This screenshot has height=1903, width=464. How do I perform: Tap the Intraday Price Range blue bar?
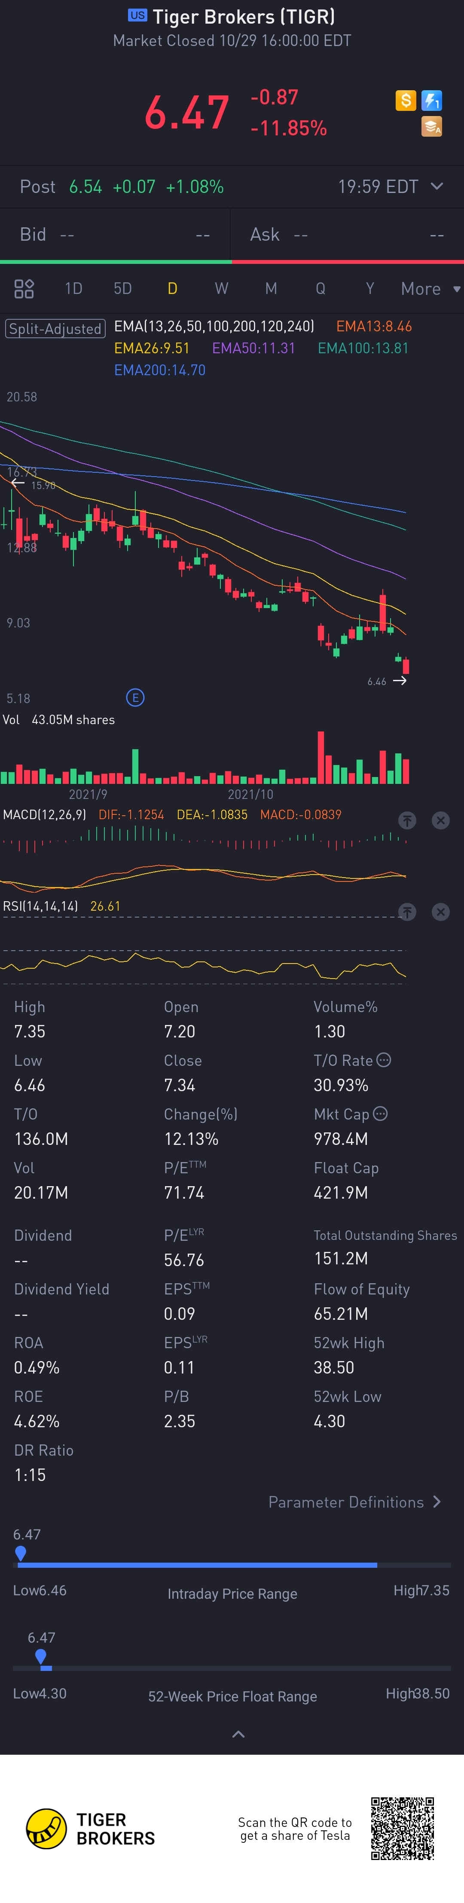(197, 1565)
